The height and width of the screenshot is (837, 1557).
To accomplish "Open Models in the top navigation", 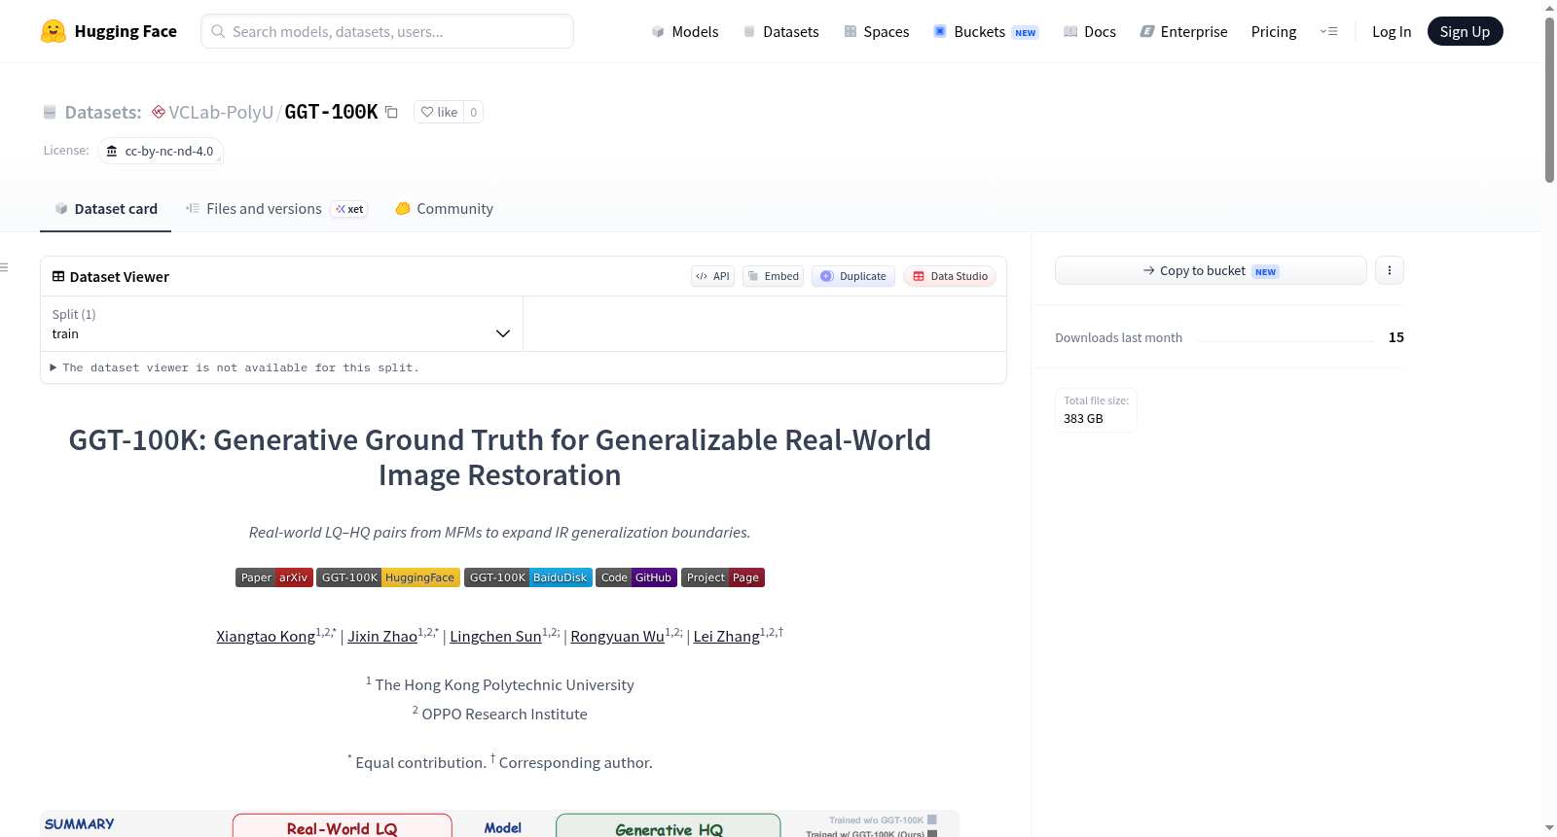I will click(x=685, y=31).
